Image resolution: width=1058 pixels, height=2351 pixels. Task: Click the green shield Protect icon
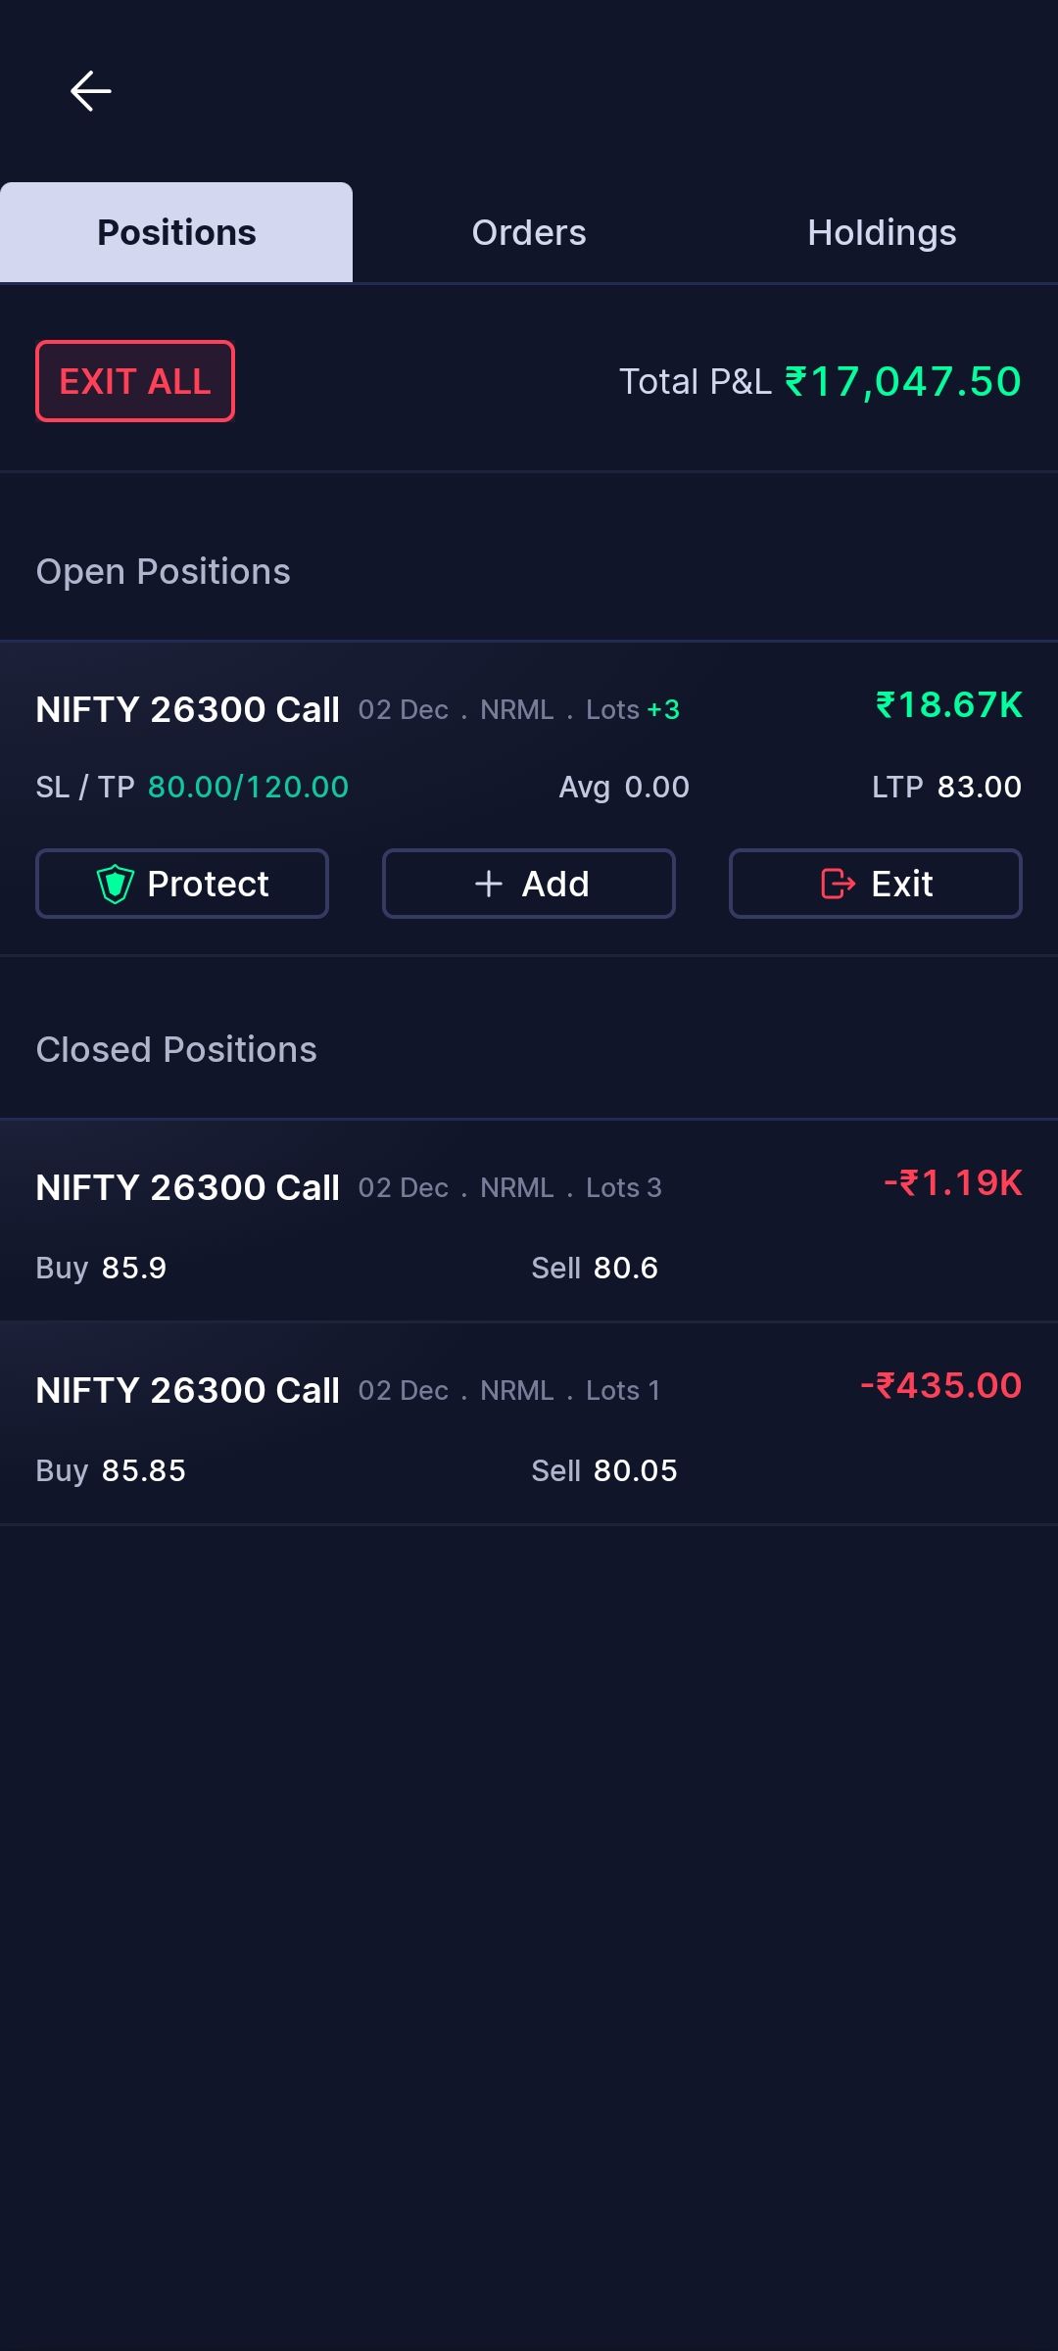115,885
